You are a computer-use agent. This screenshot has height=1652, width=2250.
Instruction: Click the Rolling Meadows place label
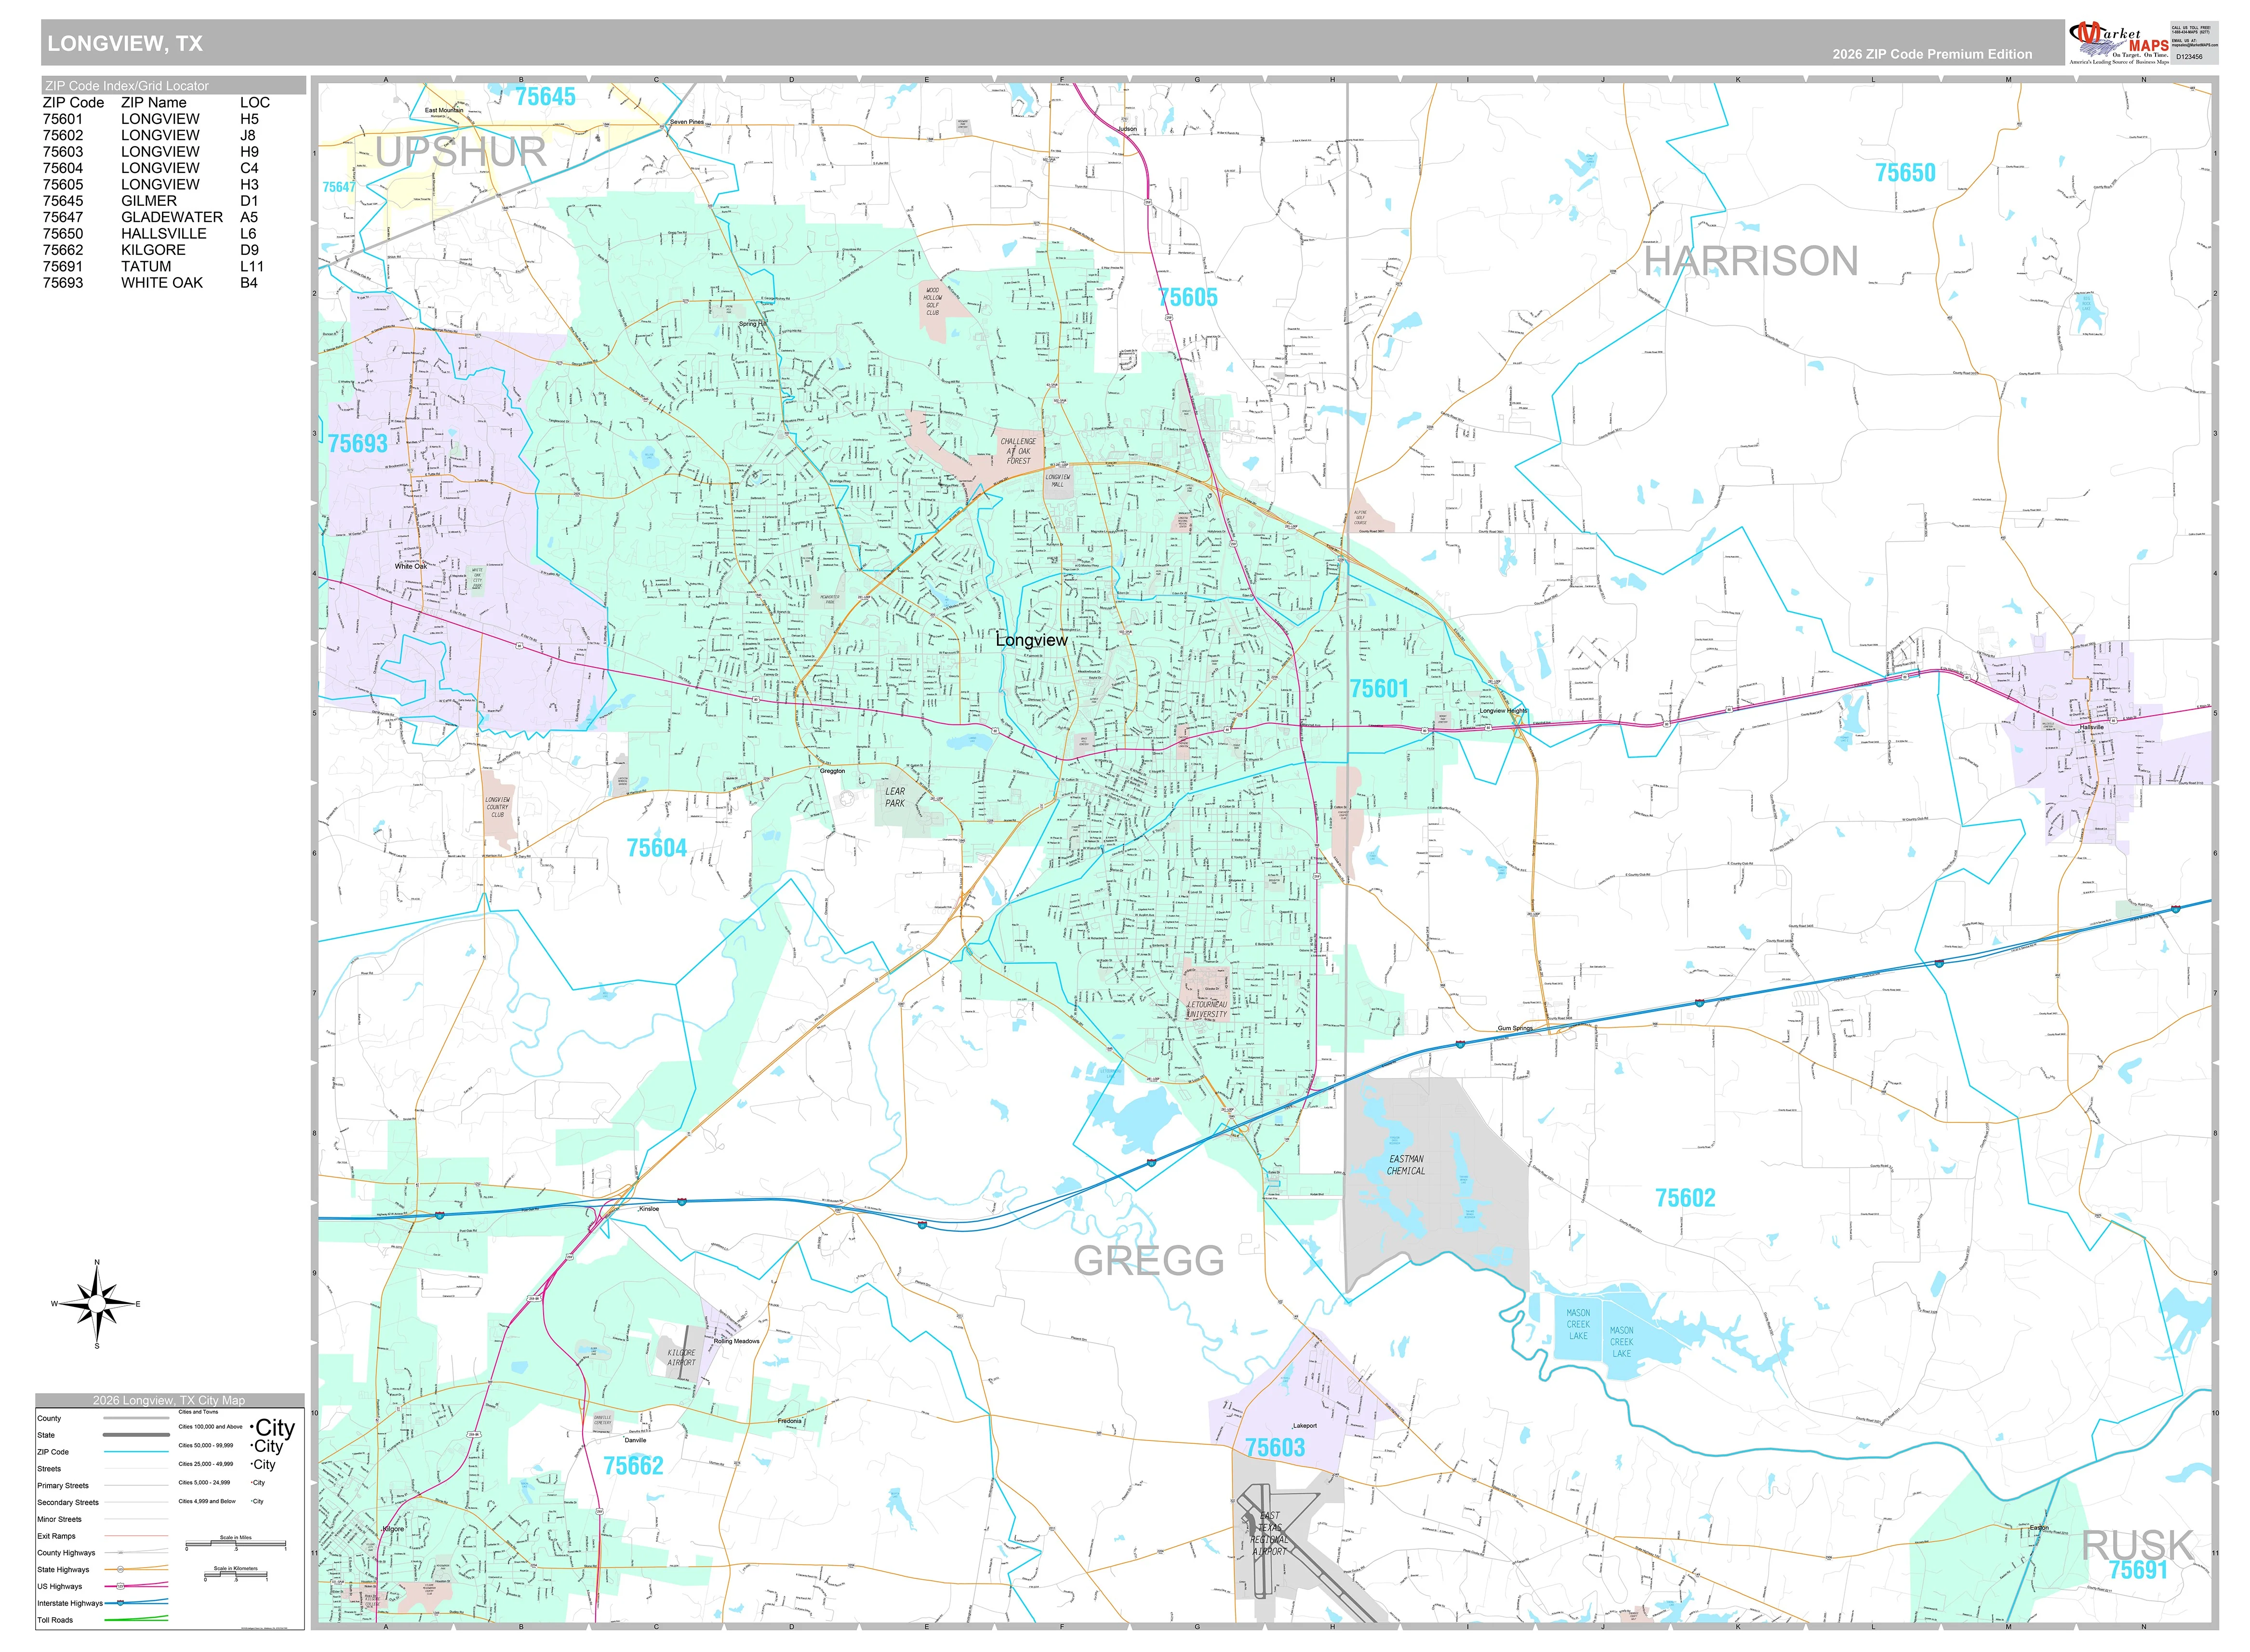737,1341
